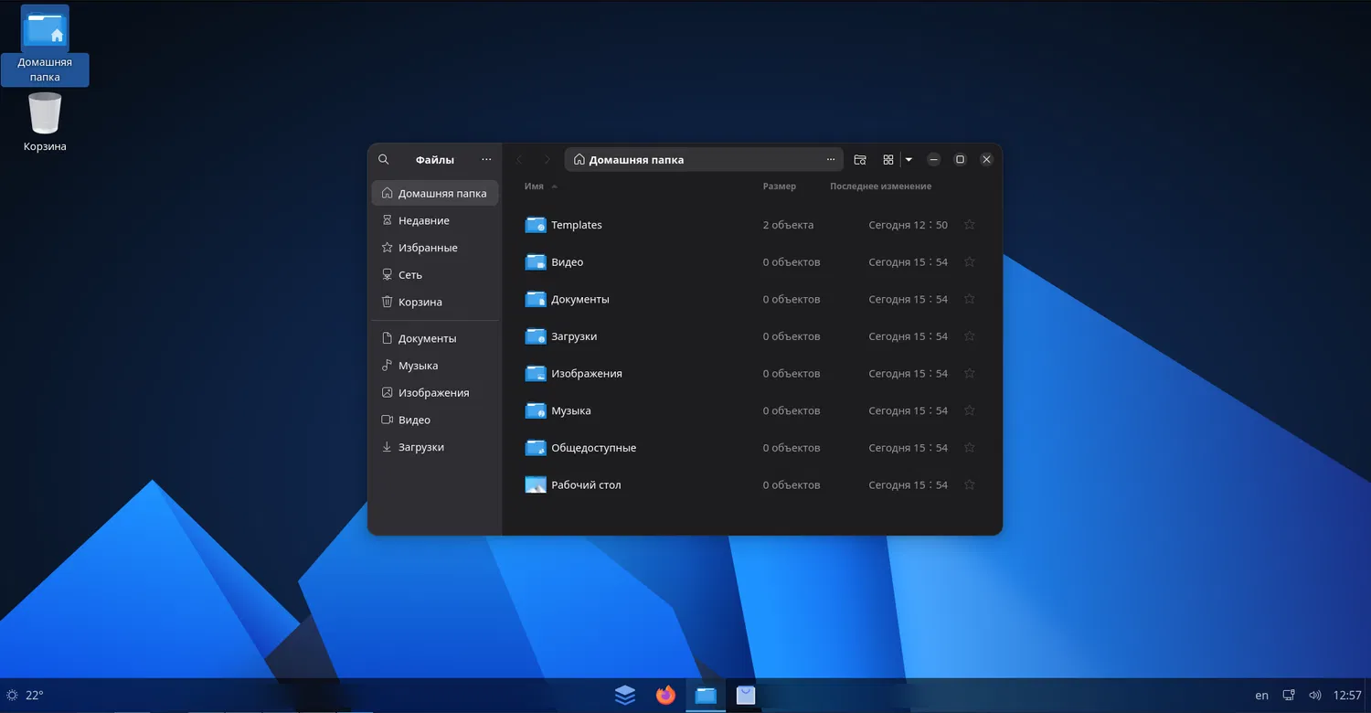
Task: Star the Музыка folder row
Action: click(x=970, y=410)
